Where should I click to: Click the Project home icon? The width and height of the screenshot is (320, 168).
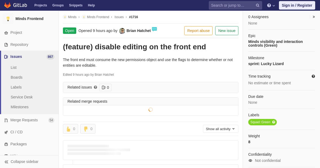6,33
